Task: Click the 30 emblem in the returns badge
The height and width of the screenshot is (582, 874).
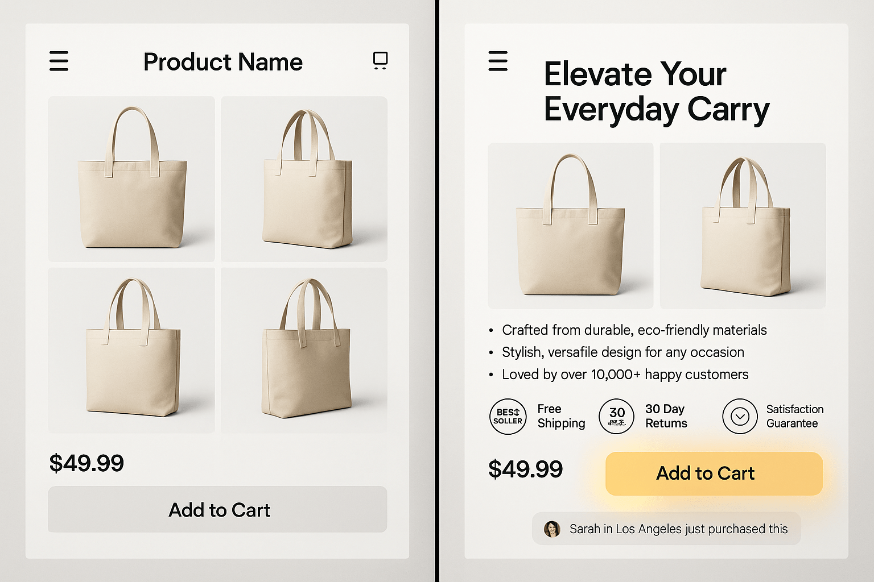Action: point(616,412)
